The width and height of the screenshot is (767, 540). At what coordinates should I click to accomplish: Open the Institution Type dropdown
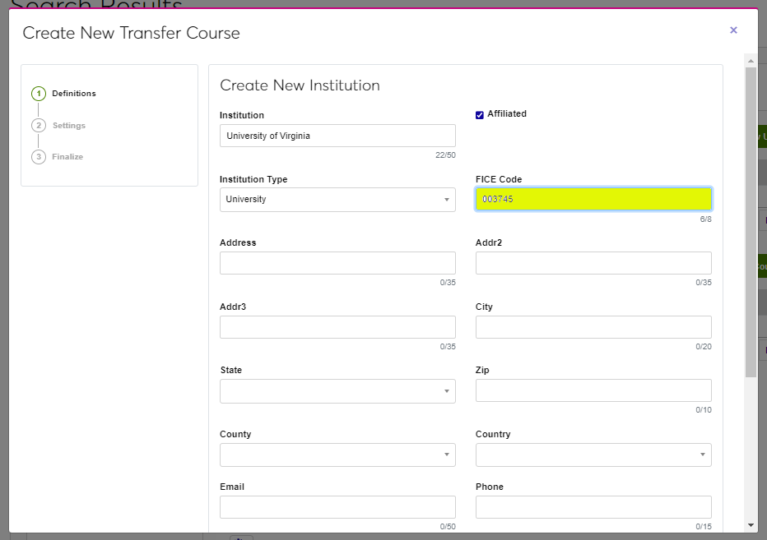click(x=337, y=200)
